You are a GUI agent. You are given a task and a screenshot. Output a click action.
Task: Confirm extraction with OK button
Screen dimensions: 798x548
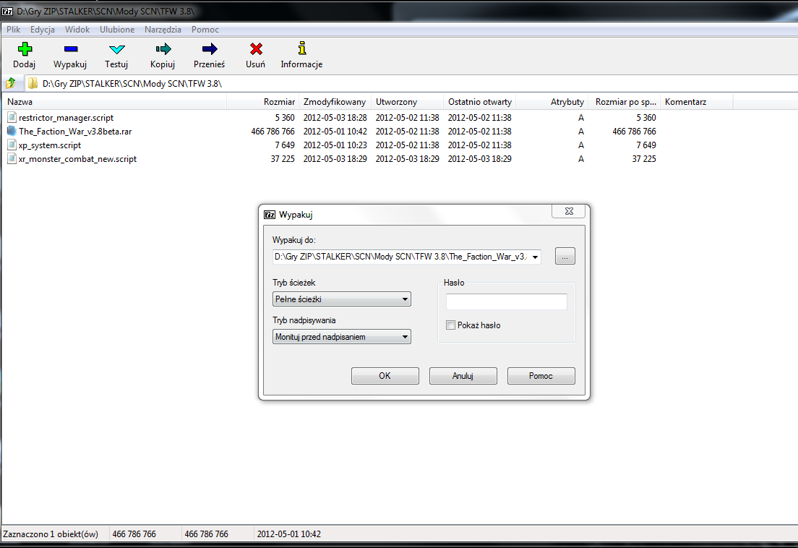pos(385,376)
